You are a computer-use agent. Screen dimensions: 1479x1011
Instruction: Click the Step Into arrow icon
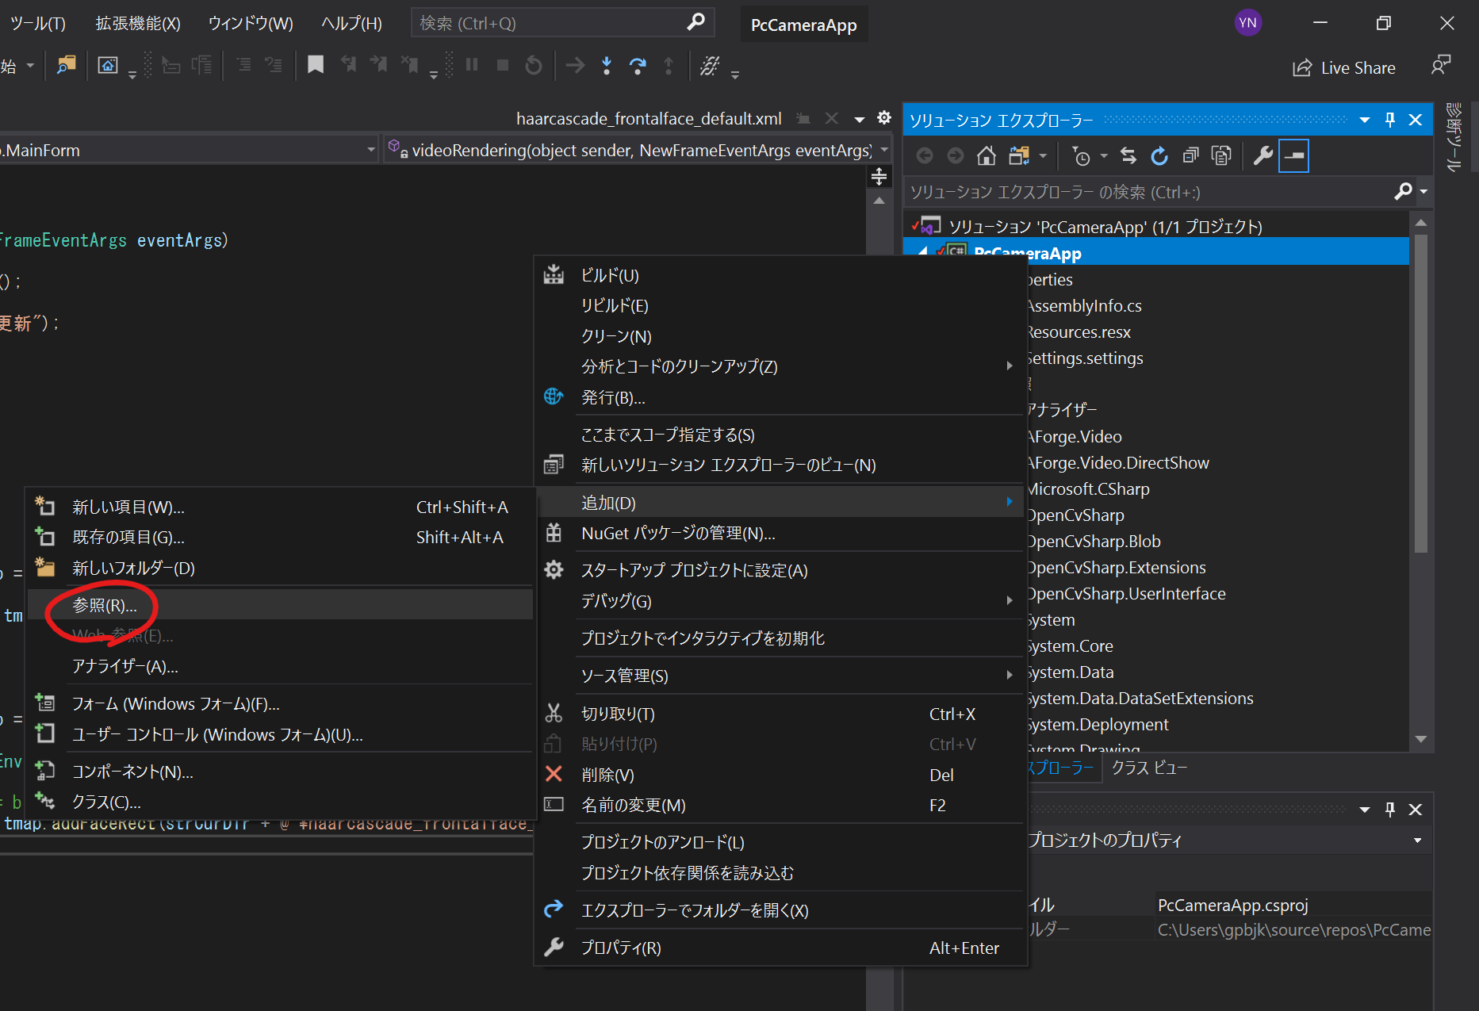pyautogui.click(x=607, y=65)
